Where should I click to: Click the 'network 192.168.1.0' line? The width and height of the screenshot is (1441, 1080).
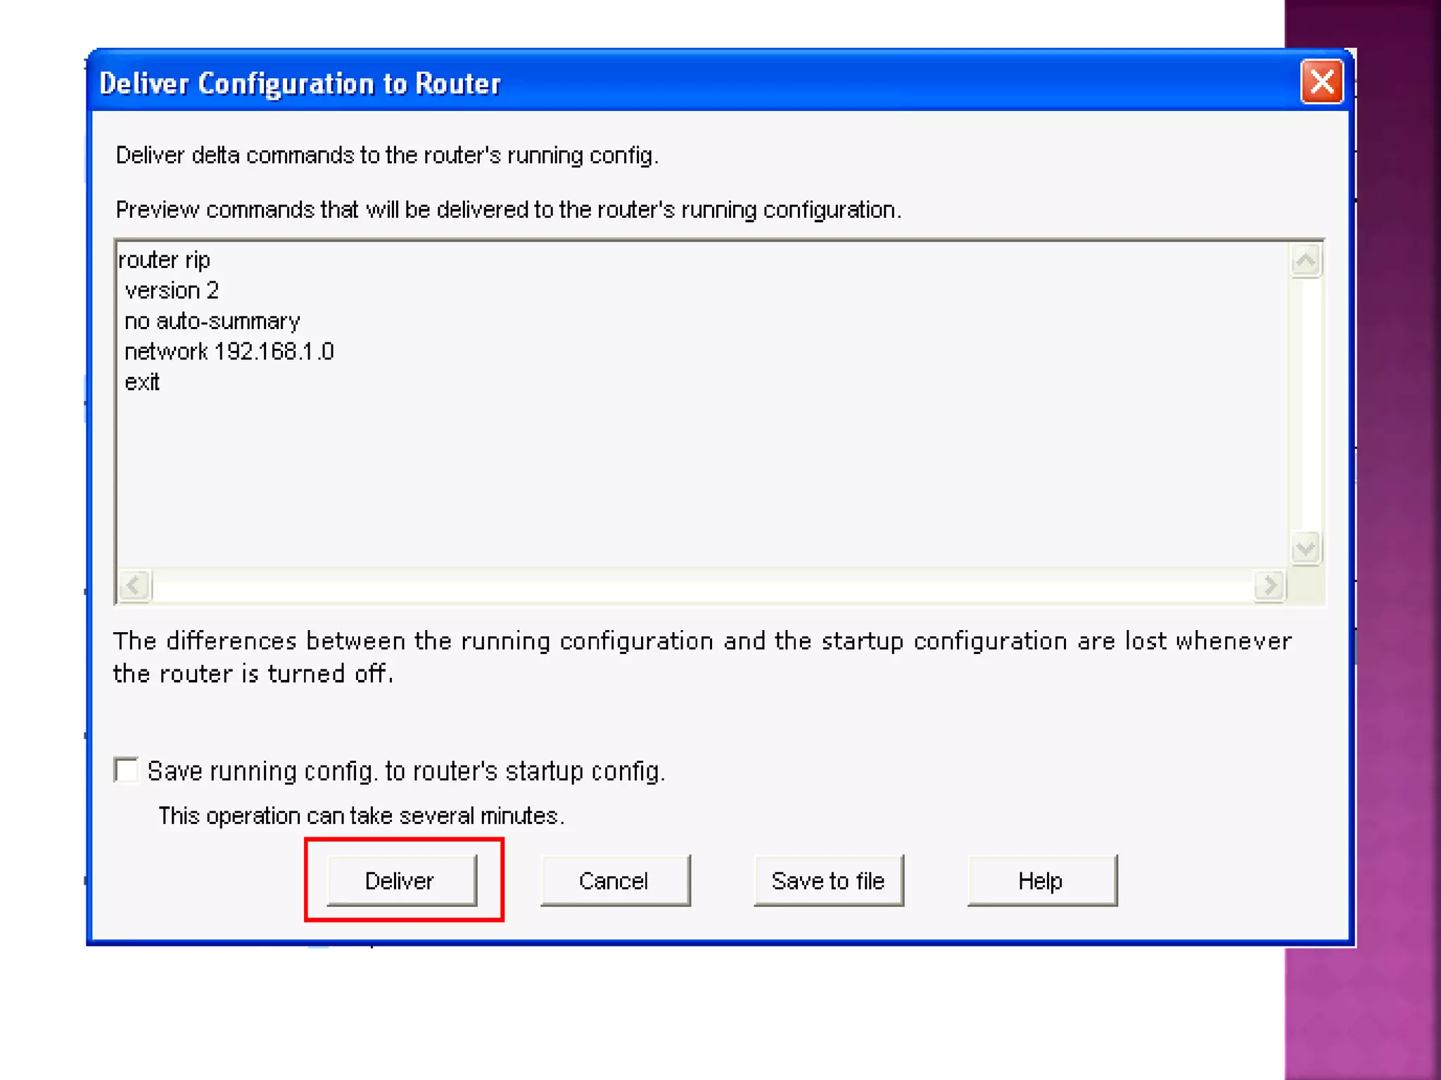[x=229, y=352]
